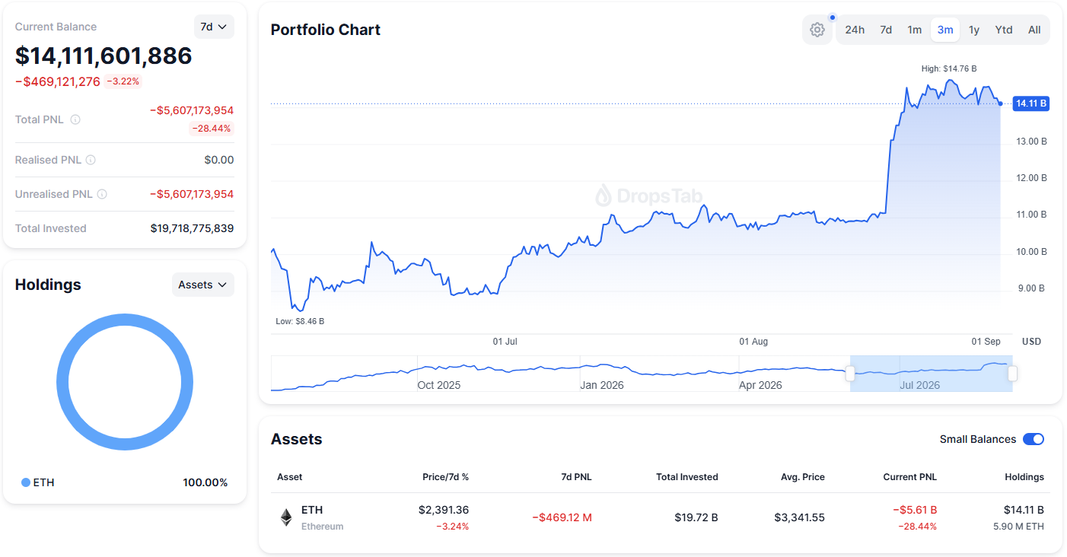This screenshot has width=1067, height=557.
Task: Click the −$5.61 B Current PNL cell
Action: (914, 510)
